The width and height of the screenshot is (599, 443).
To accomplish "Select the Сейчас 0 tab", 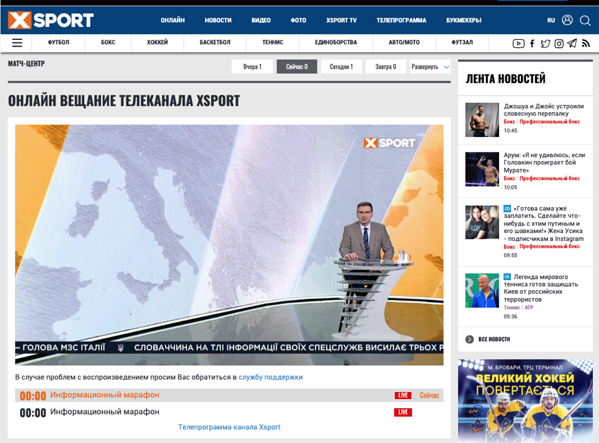I will click(x=297, y=67).
